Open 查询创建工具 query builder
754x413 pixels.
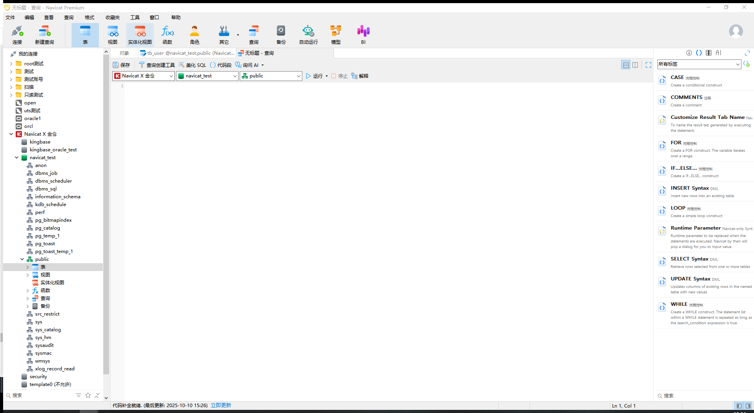pyautogui.click(x=157, y=65)
